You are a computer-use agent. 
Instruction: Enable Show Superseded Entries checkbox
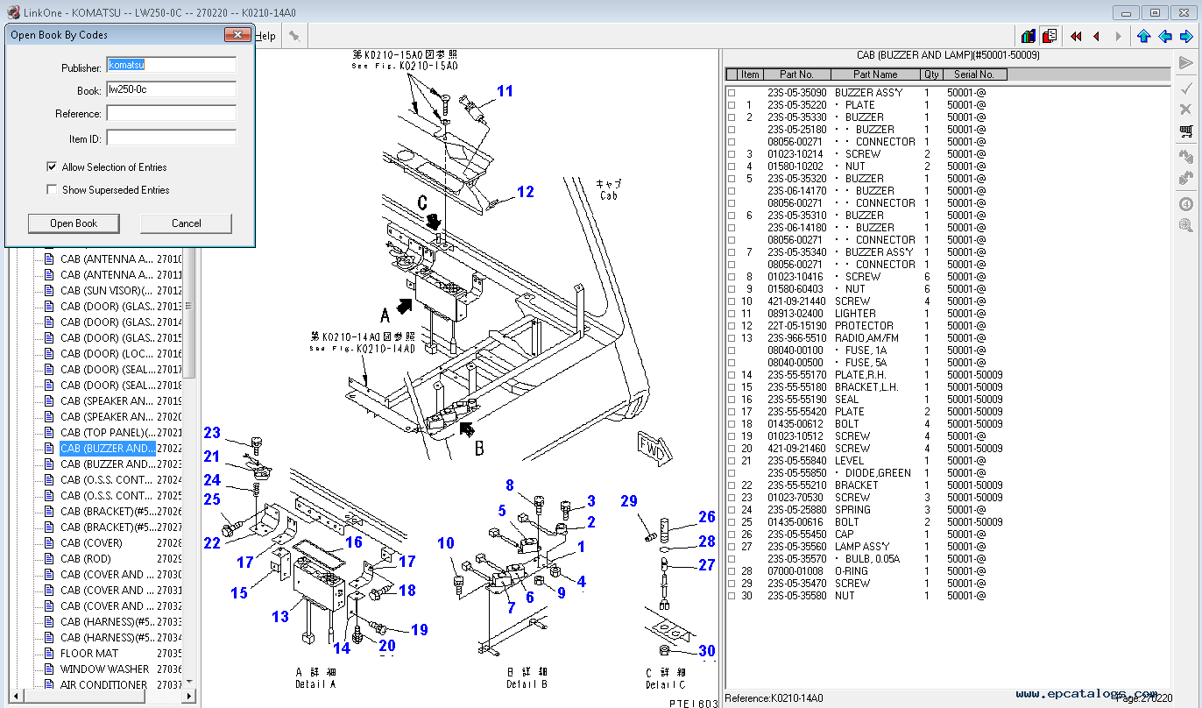52,189
